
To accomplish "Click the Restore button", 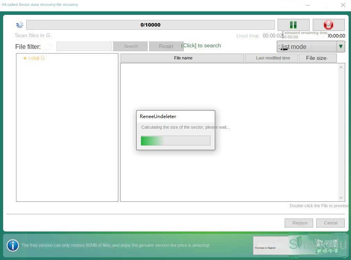I will tap(300, 223).
